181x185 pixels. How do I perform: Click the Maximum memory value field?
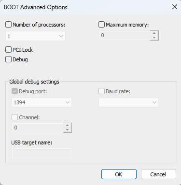pyautogui.click(x=125, y=35)
